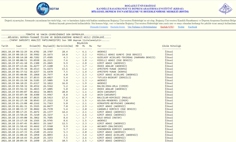This screenshot has width=236, height=142.
Task: Click the Kandilli Observatory emblem logo
Action: (227, 9)
